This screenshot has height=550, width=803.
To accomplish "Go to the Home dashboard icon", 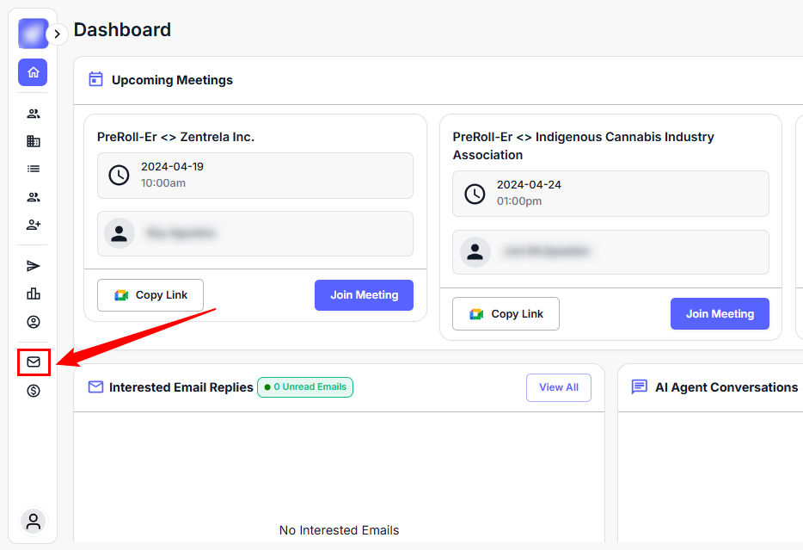I will (33, 72).
